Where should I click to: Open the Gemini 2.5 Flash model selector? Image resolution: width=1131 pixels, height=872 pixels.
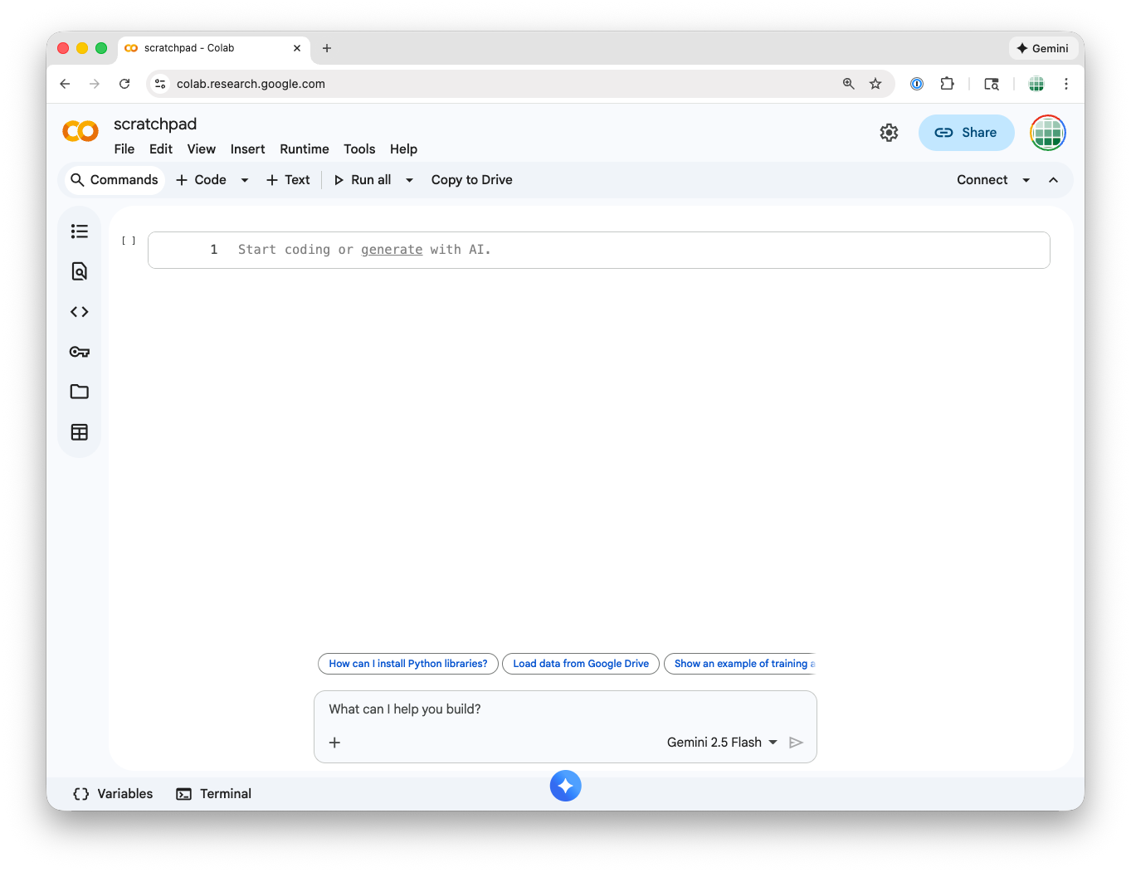click(722, 743)
